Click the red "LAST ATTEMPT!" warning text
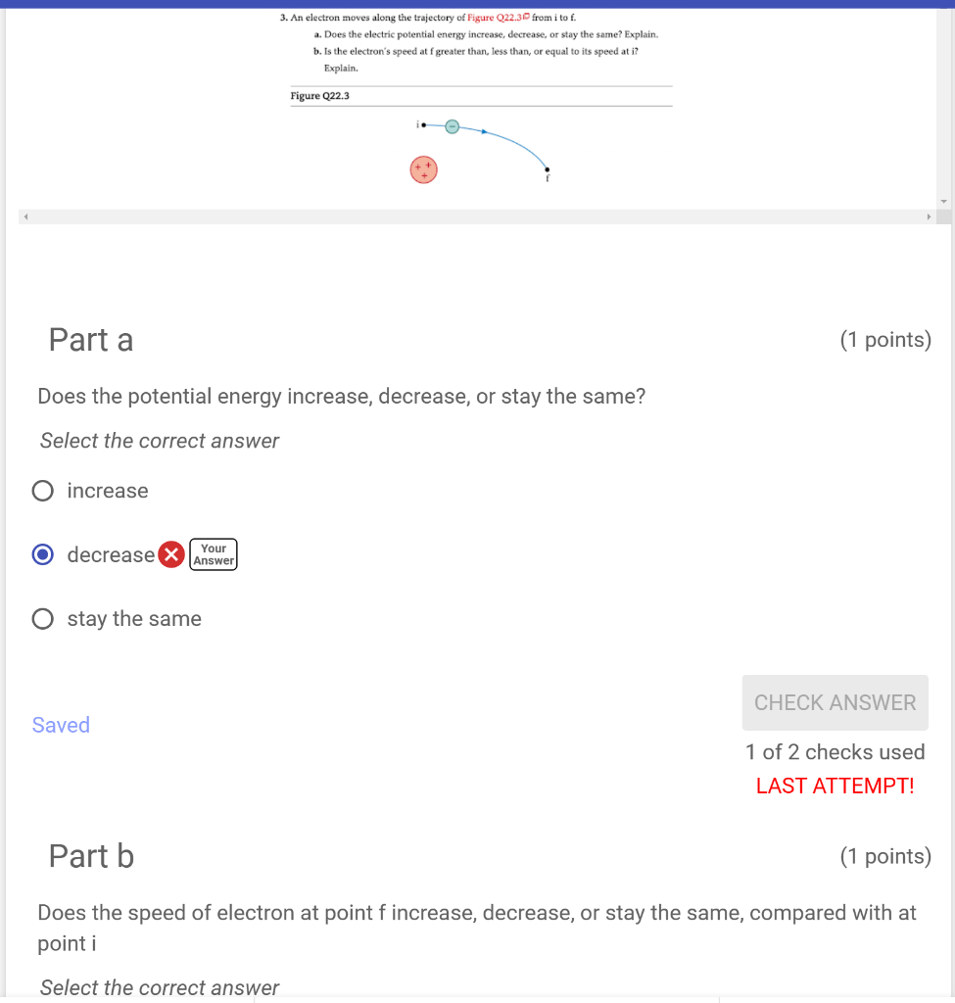This screenshot has height=1003, width=955. coord(834,786)
